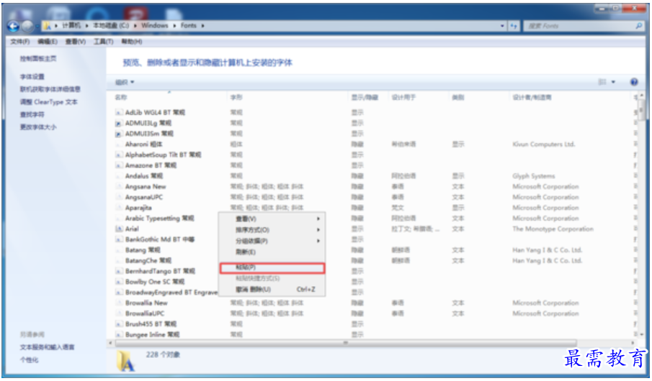This screenshot has height=381, width=652.
Task: Click the font icon of BroadwayEngraved BT
Action: point(118,293)
